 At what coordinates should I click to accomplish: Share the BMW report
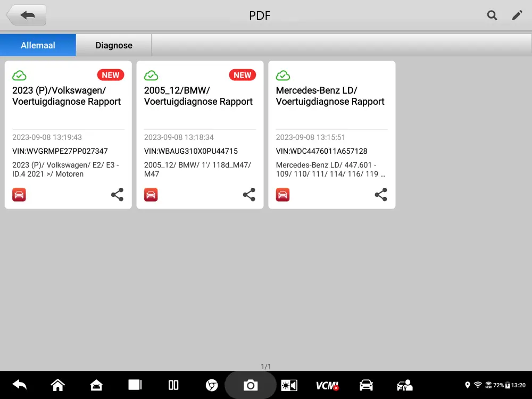point(249,195)
